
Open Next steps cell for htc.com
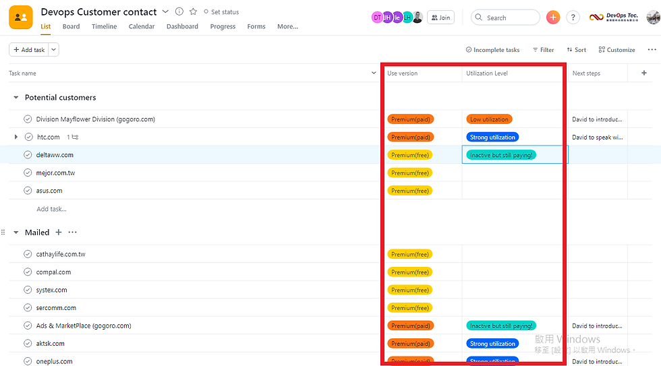coord(598,137)
